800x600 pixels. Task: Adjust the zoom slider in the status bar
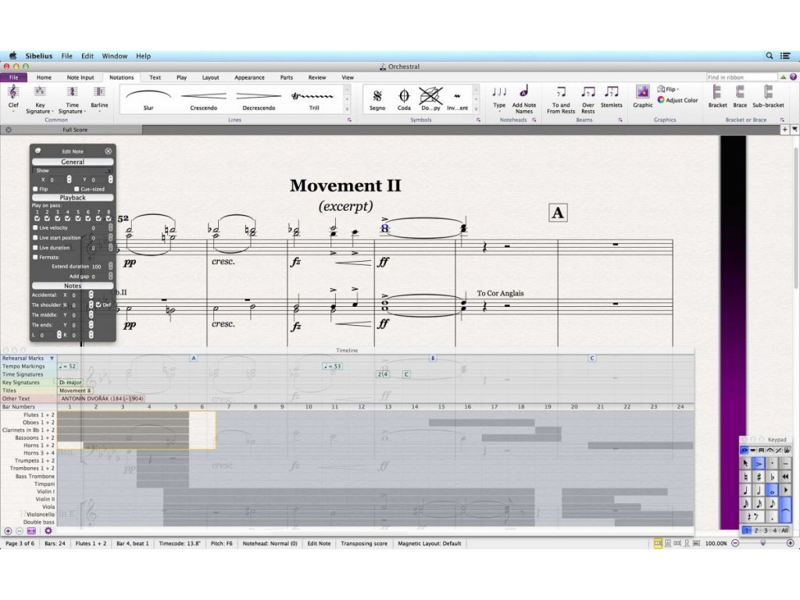click(x=762, y=544)
